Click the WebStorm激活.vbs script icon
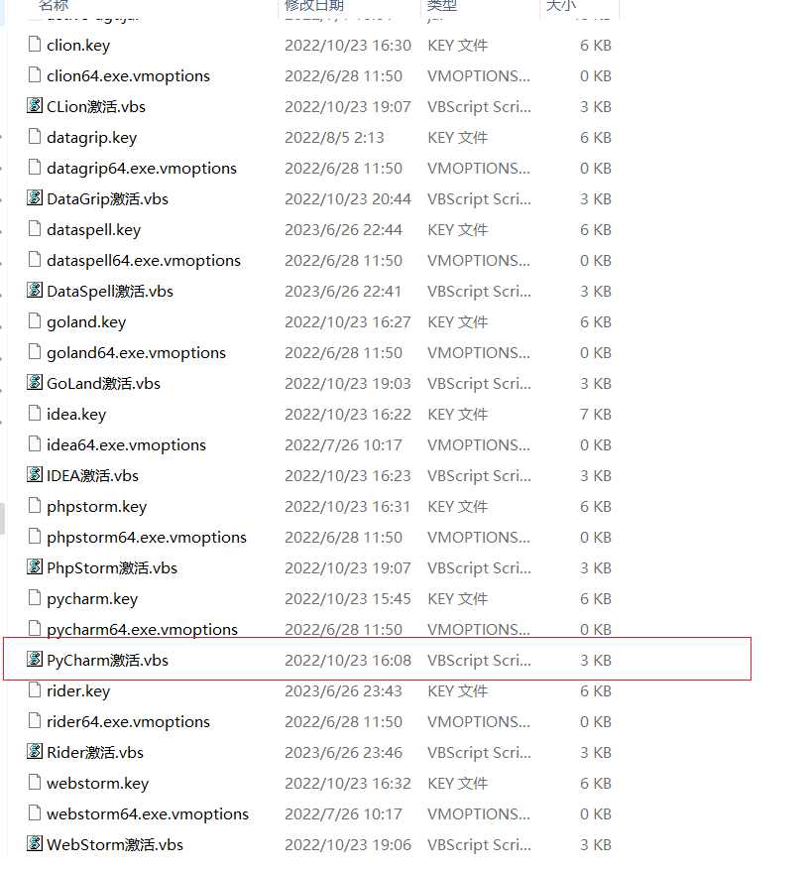Screen dimensions: 811x872 (35, 844)
